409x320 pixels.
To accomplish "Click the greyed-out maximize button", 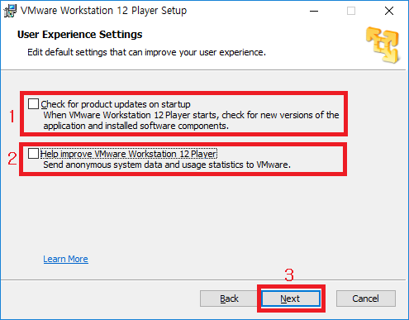I will coord(351,11).
